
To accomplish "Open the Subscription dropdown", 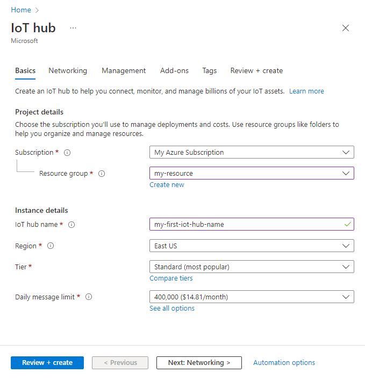I will click(251, 153).
